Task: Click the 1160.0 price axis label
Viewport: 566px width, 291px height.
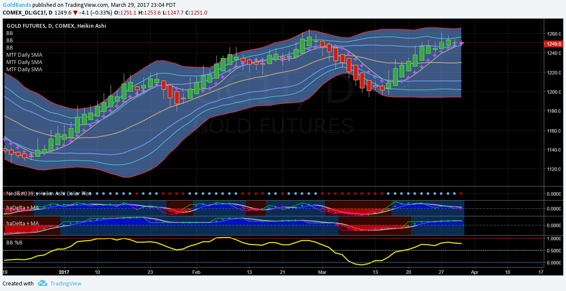Action: [x=554, y=131]
